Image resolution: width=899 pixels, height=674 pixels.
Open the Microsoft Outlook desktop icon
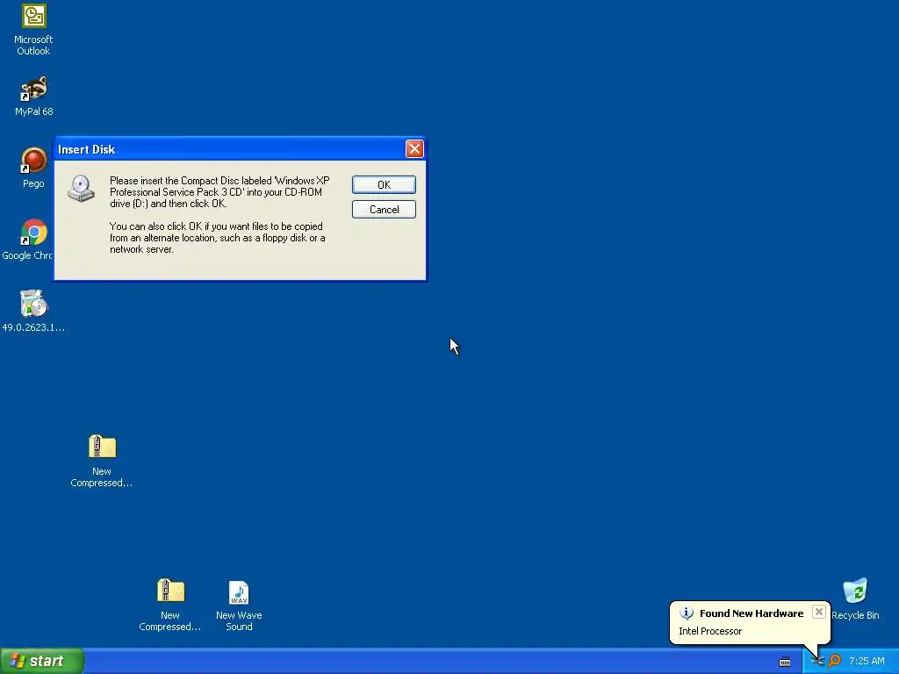pos(33,30)
